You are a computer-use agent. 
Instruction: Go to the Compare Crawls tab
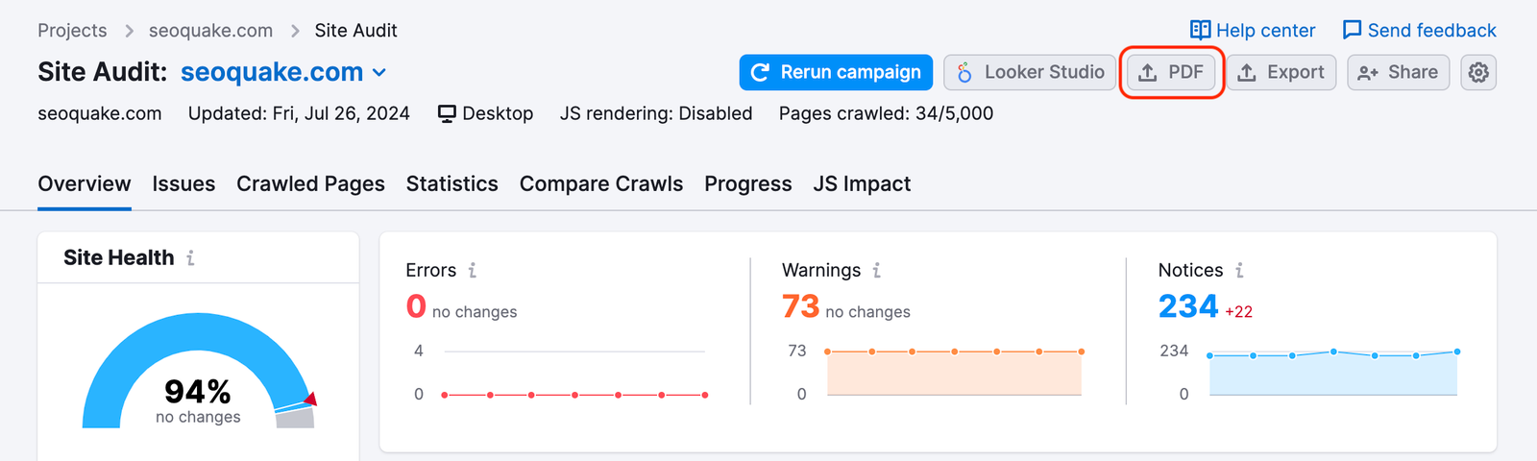601,183
